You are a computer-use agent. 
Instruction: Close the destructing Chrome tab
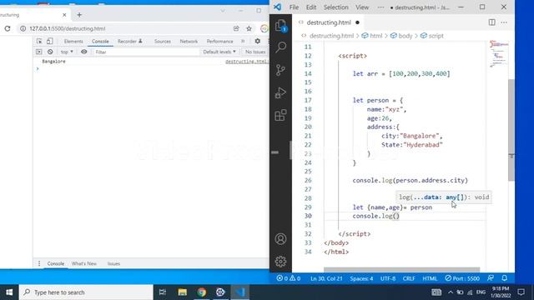[64, 15]
